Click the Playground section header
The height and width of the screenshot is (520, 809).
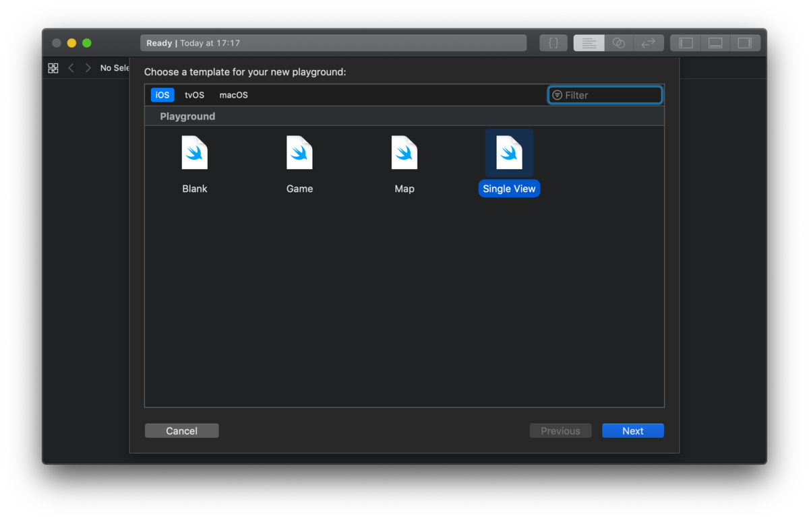click(404, 117)
